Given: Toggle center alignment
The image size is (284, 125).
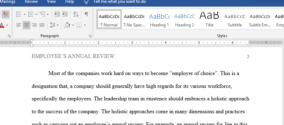Looking at the screenshot, I should click(x=27, y=25).
